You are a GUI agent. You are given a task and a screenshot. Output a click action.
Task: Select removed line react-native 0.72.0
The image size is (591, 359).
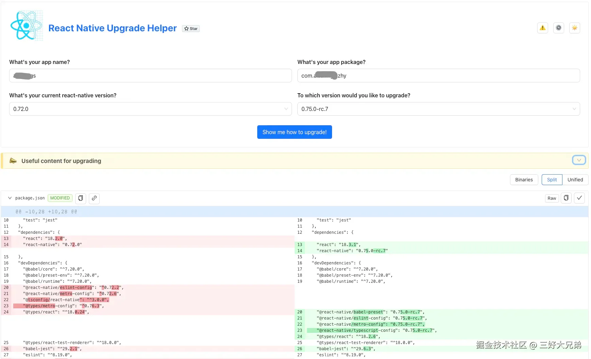click(x=148, y=245)
